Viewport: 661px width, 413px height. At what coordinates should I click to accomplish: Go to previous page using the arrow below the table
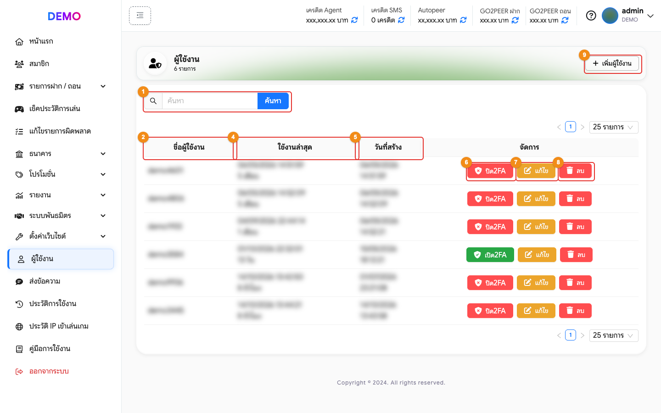559,335
